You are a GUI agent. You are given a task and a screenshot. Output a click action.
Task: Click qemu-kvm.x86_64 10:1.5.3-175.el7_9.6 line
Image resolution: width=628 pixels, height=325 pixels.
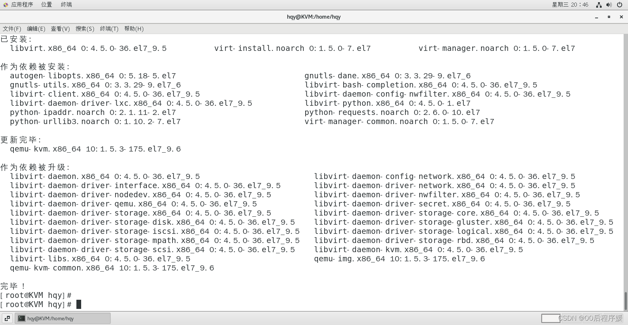(x=95, y=149)
